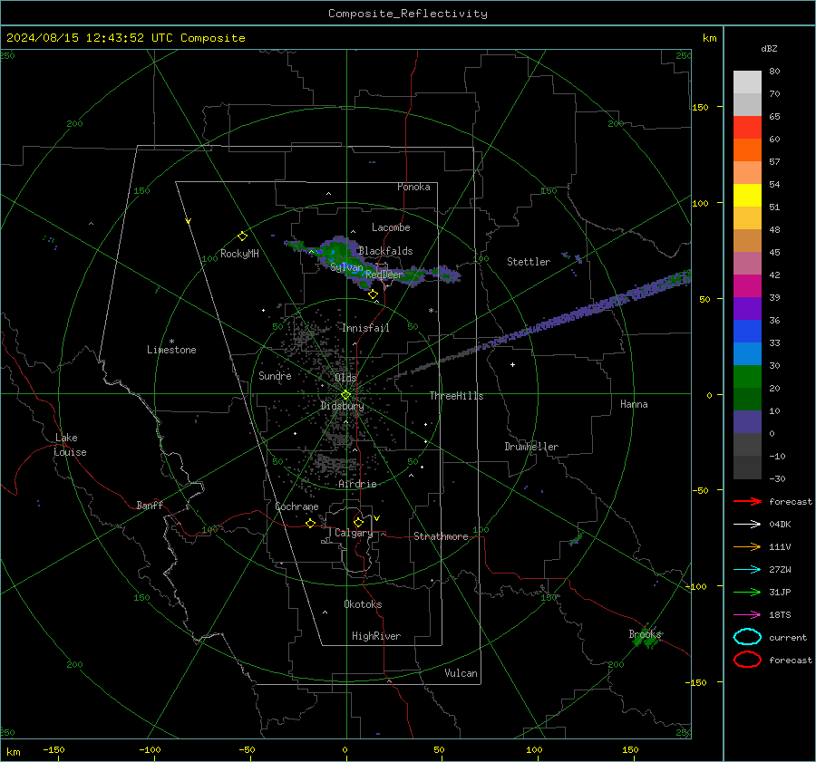
Task: Click the yellow diamond marker below Cochrane
Action: pyautogui.click(x=310, y=523)
